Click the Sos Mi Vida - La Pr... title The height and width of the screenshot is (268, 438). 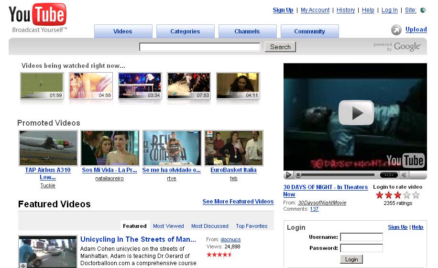[109, 170]
